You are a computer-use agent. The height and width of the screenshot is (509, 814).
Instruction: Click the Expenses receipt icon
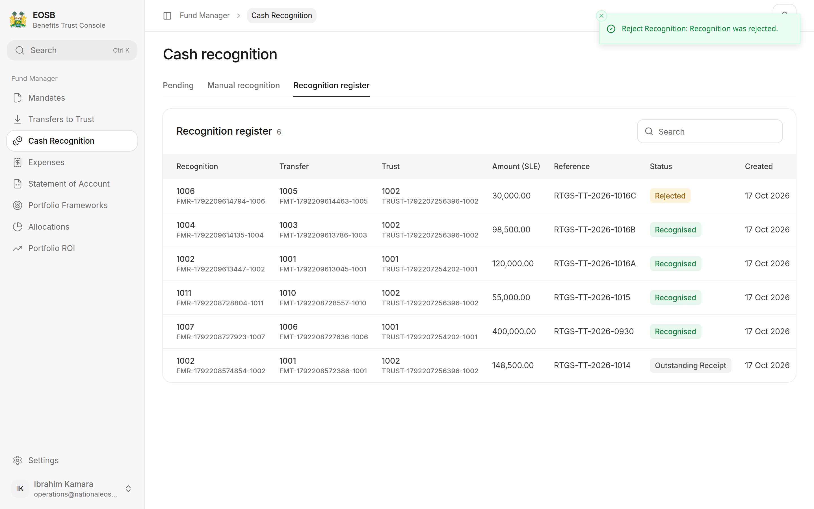(18, 163)
